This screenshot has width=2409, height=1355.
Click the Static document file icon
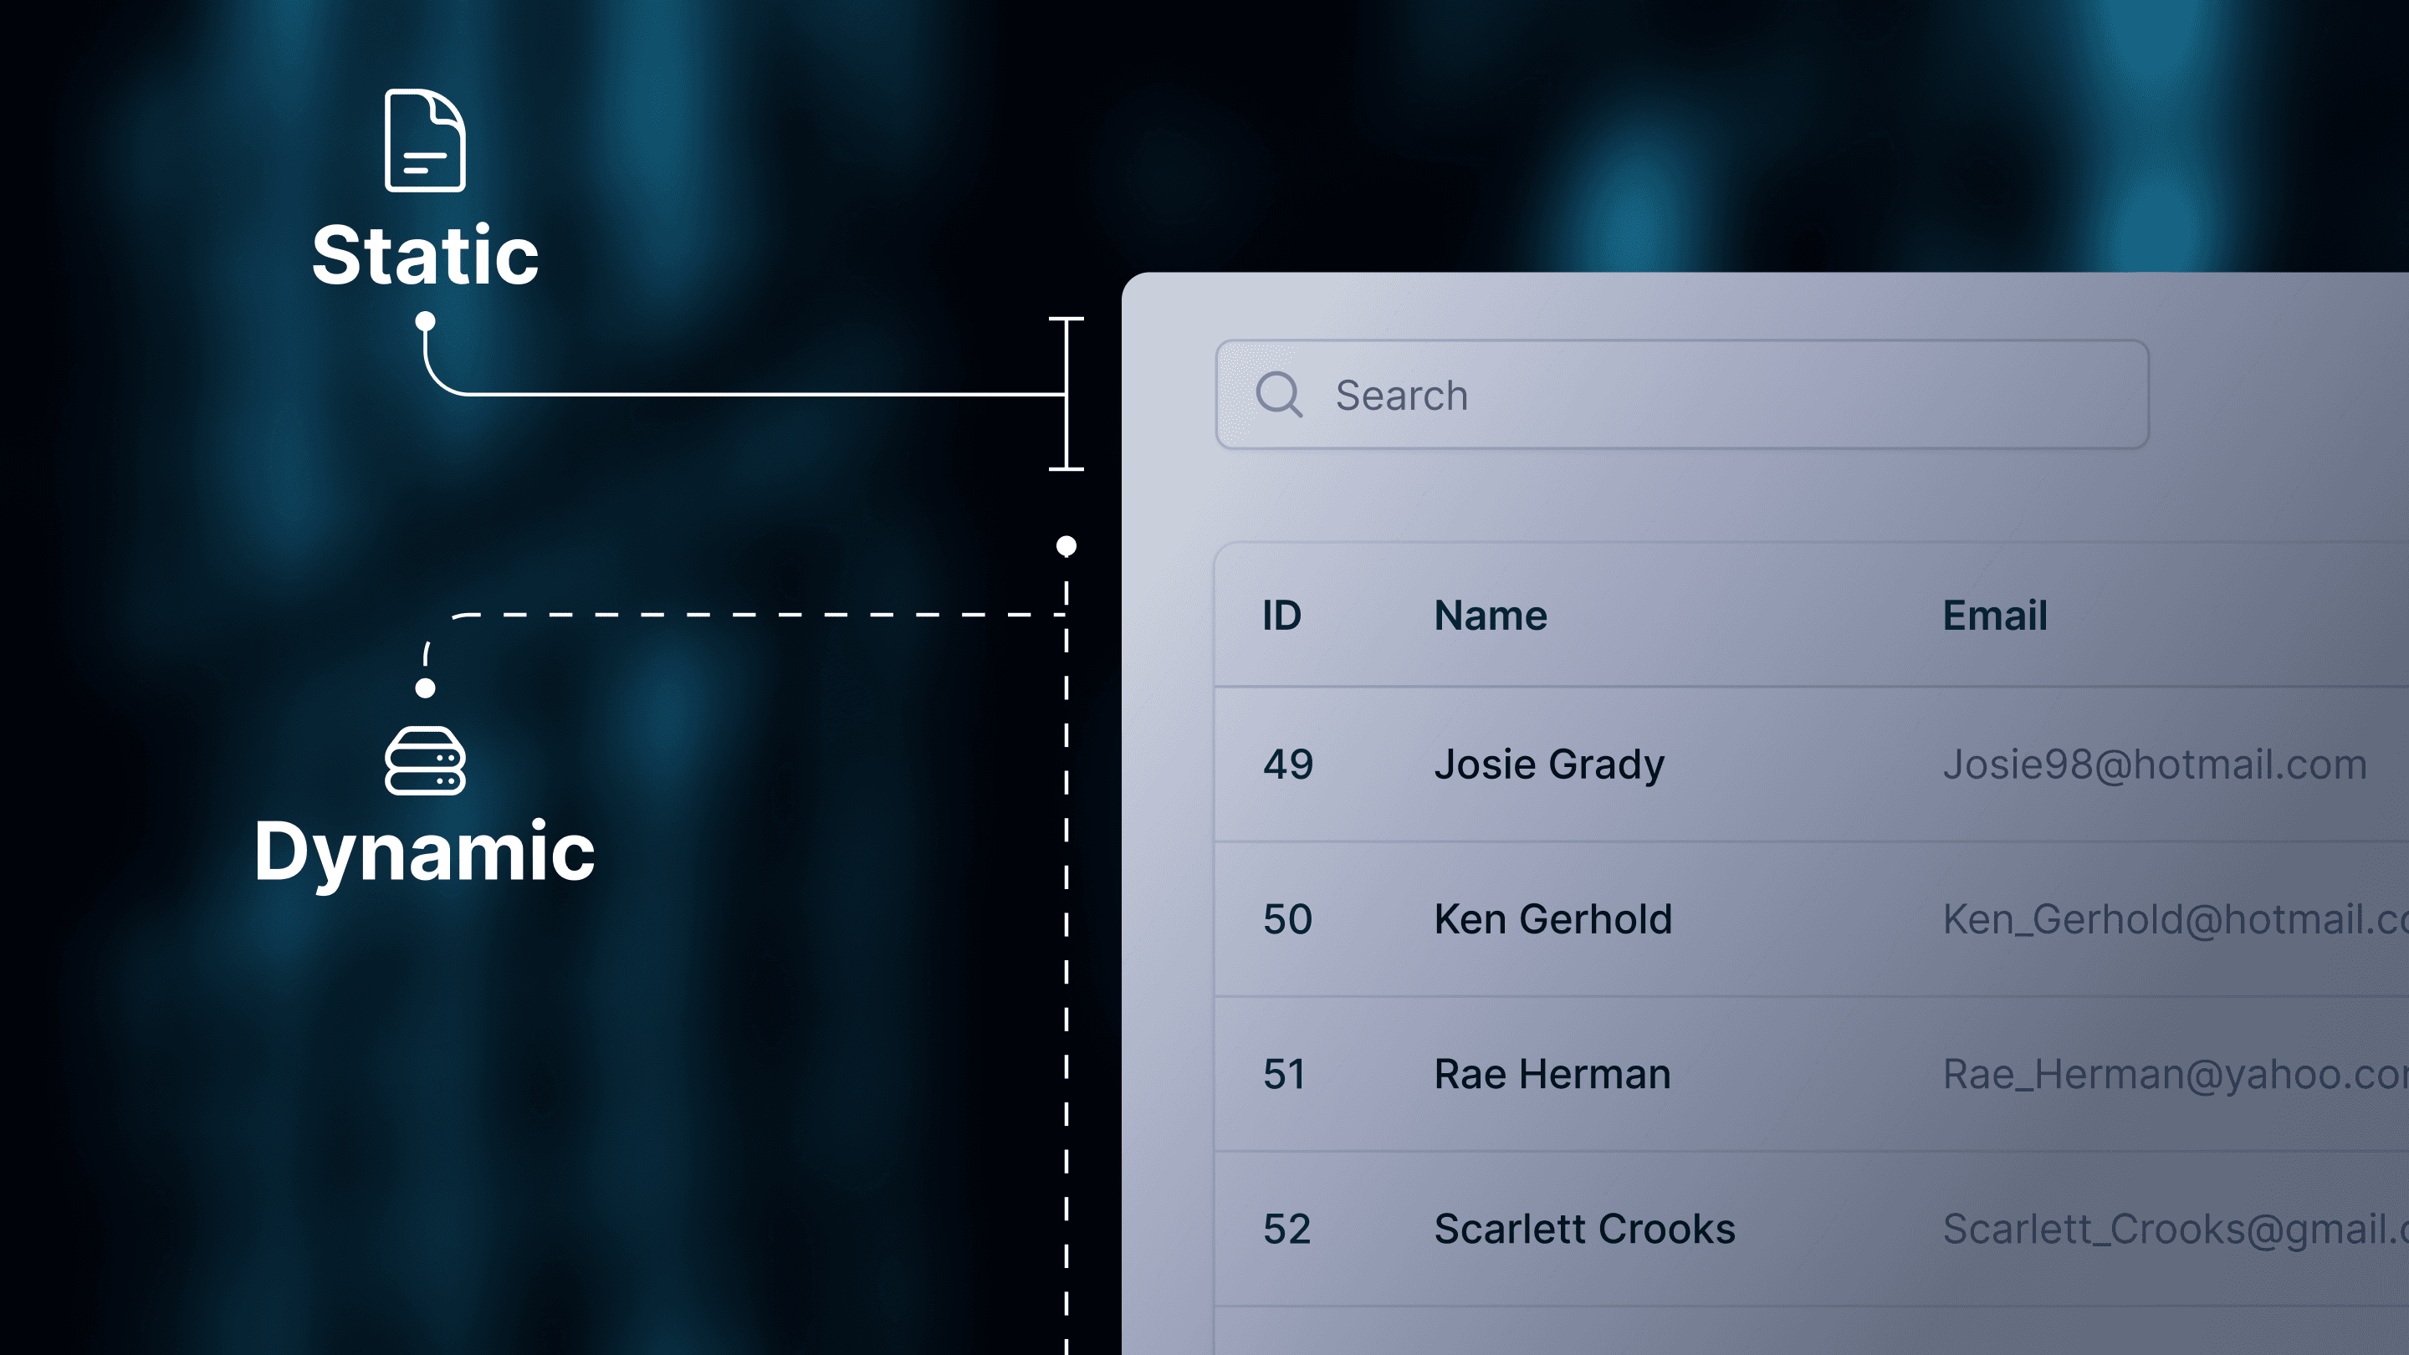(x=425, y=141)
